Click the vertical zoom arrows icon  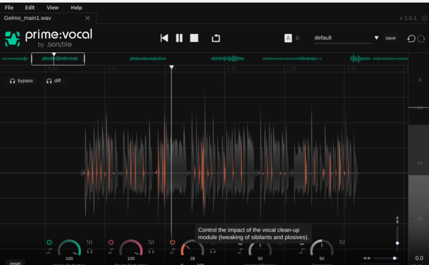click(x=397, y=219)
